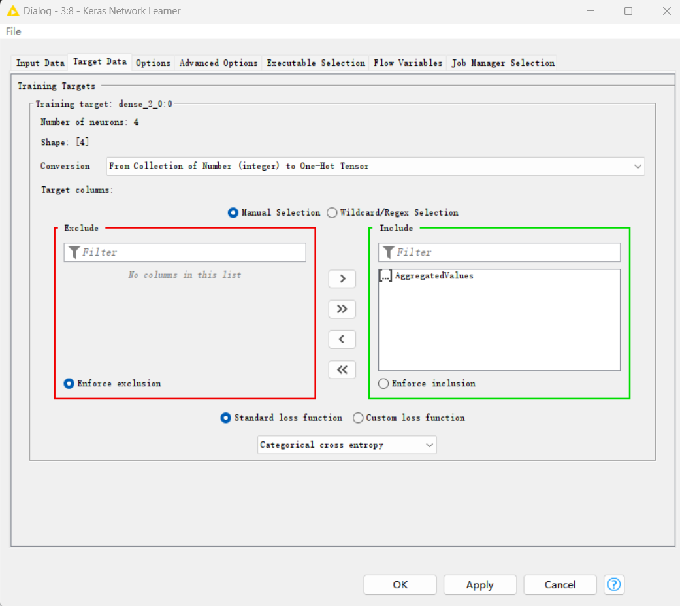This screenshot has height=606, width=680.
Task: Select the Wildcard/Regex Selection radio button
Action: pos(332,212)
